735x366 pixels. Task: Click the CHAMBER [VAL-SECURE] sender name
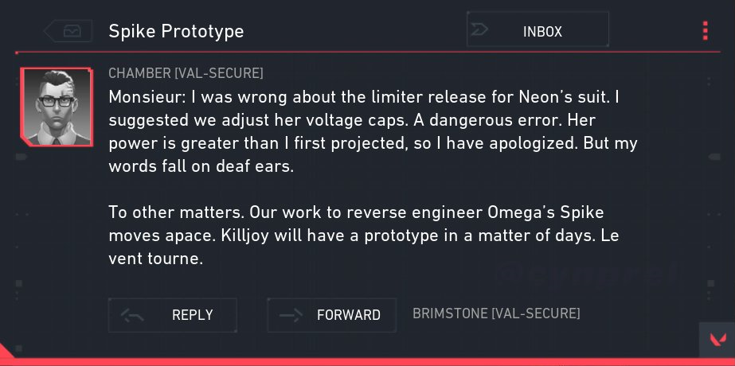click(x=186, y=74)
